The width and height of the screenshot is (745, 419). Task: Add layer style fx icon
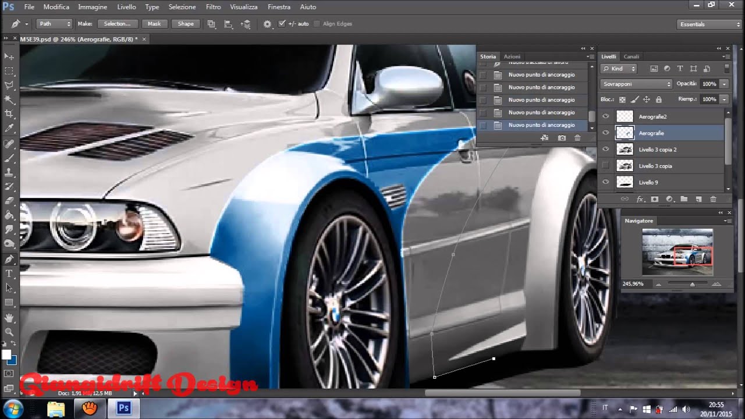640,199
